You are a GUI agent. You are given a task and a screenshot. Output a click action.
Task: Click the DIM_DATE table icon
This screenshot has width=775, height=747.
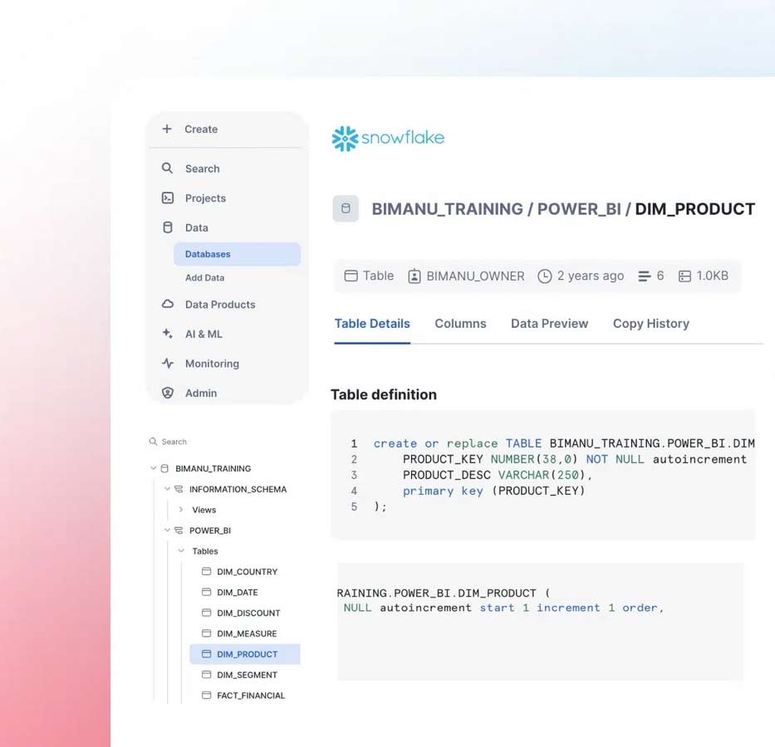pyautogui.click(x=206, y=592)
